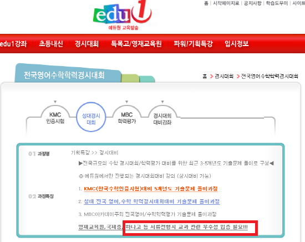Go to 파워!기획특강 menu
The image size is (305, 242).
pos(193,44)
